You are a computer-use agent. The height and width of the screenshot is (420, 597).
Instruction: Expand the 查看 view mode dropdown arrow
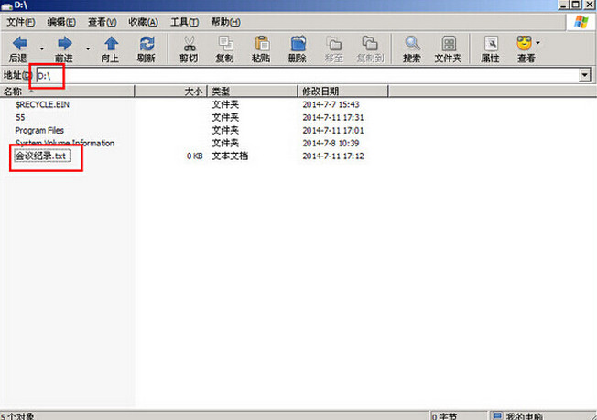click(x=537, y=43)
